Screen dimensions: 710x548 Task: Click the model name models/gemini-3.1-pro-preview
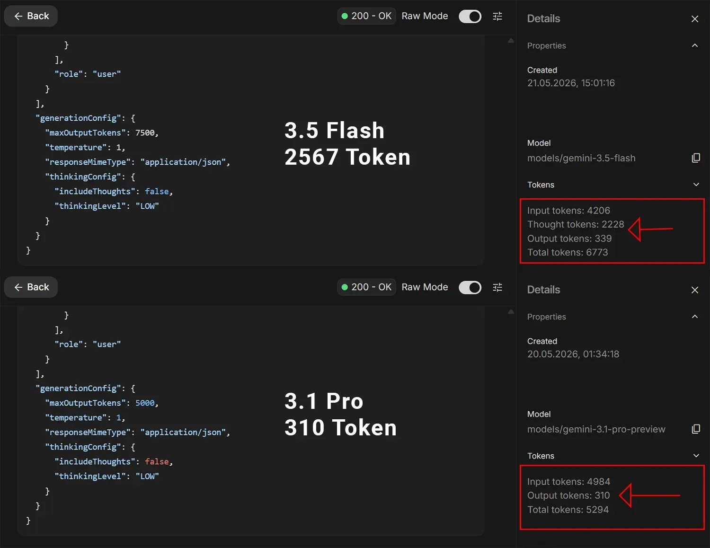point(596,429)
